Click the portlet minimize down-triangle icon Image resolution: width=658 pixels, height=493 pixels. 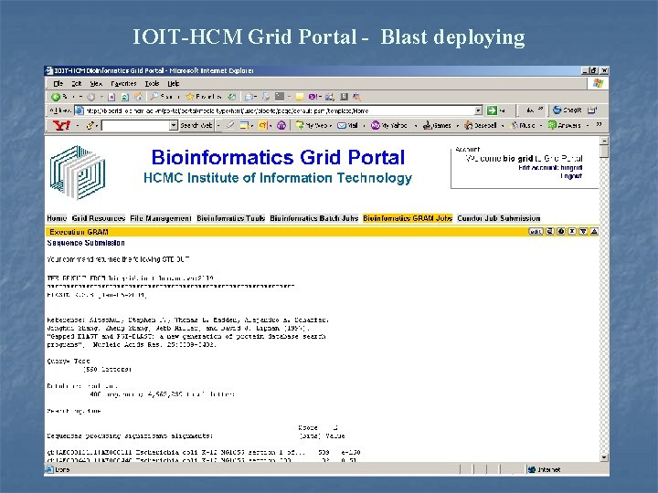click(583, 231)
